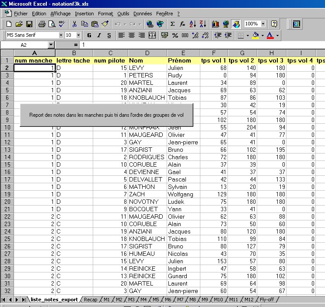The width and height of the screenshot is (325, 307).
Task: Open the Web toolbar globe icon
Action: pos(160,24)
